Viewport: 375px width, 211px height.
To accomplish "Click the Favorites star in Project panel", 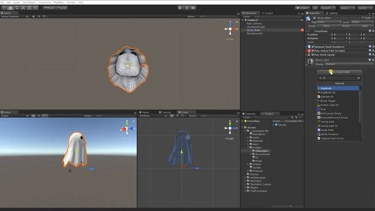I will (x=246, y=121).
